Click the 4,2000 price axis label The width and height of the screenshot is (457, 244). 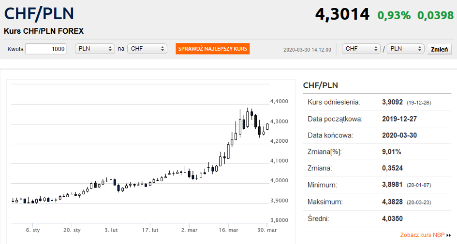point(279,141)
